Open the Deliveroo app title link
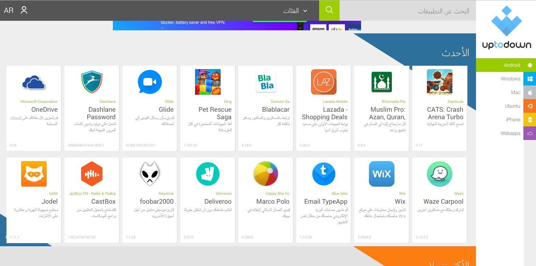536x266 pixels. coord(218,202)
